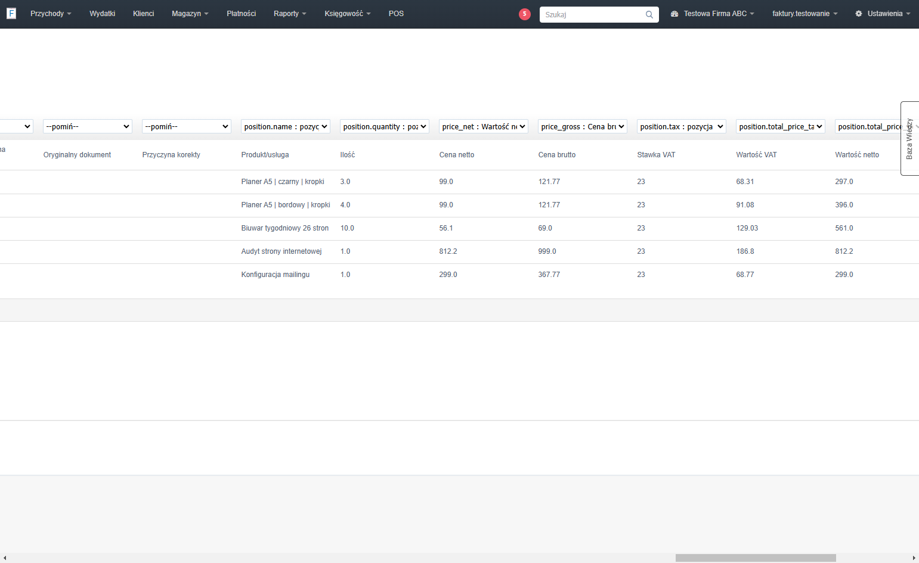Click the Fakturownia logo icon

11,13
